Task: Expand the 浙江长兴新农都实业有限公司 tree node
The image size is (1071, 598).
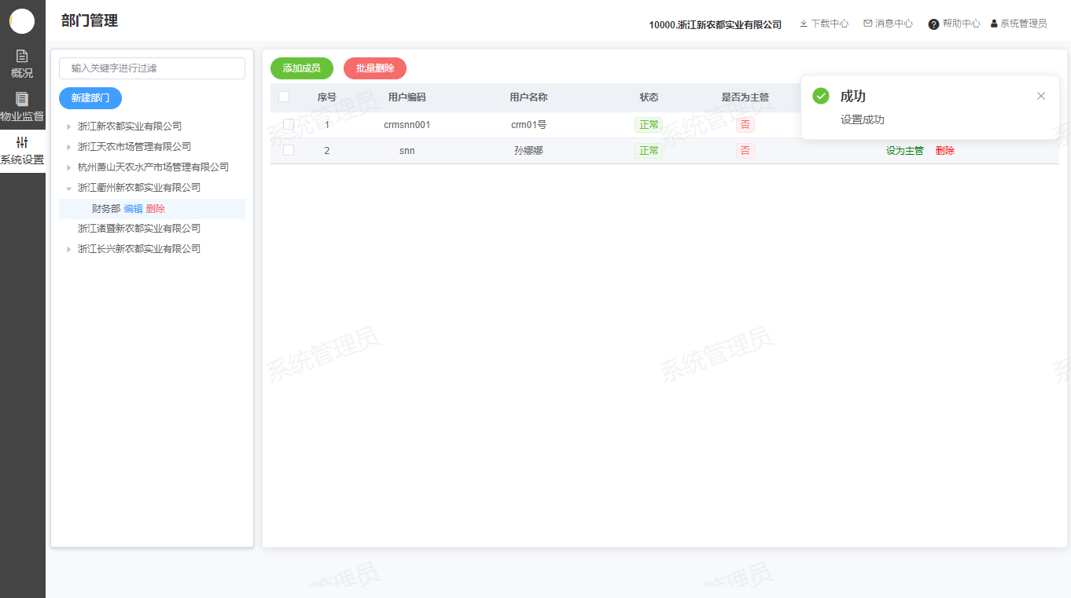Action: [x=69, y=249]
